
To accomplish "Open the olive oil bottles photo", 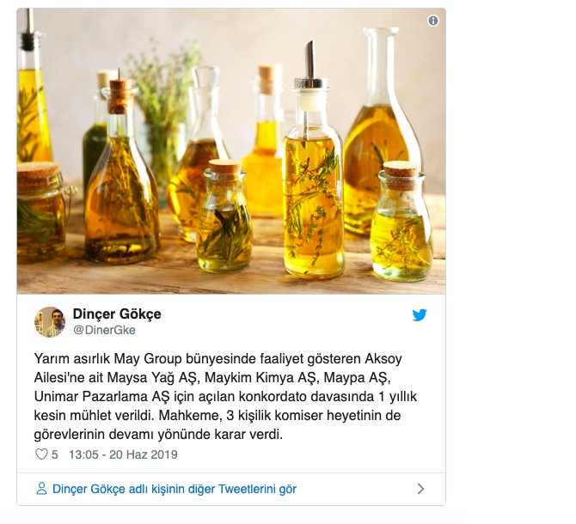I will [x=231, y=151].
